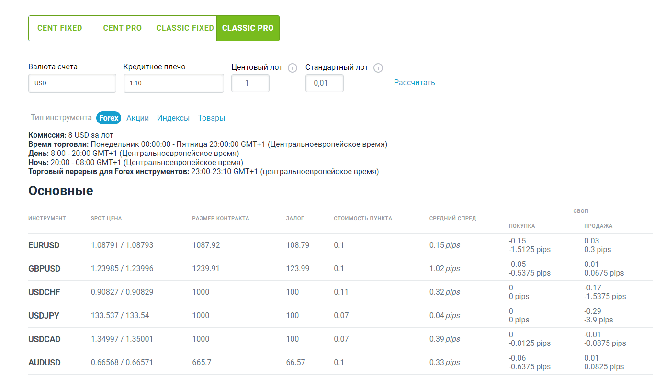Switch to the CENT PRO tab

[x=123, y=28]
